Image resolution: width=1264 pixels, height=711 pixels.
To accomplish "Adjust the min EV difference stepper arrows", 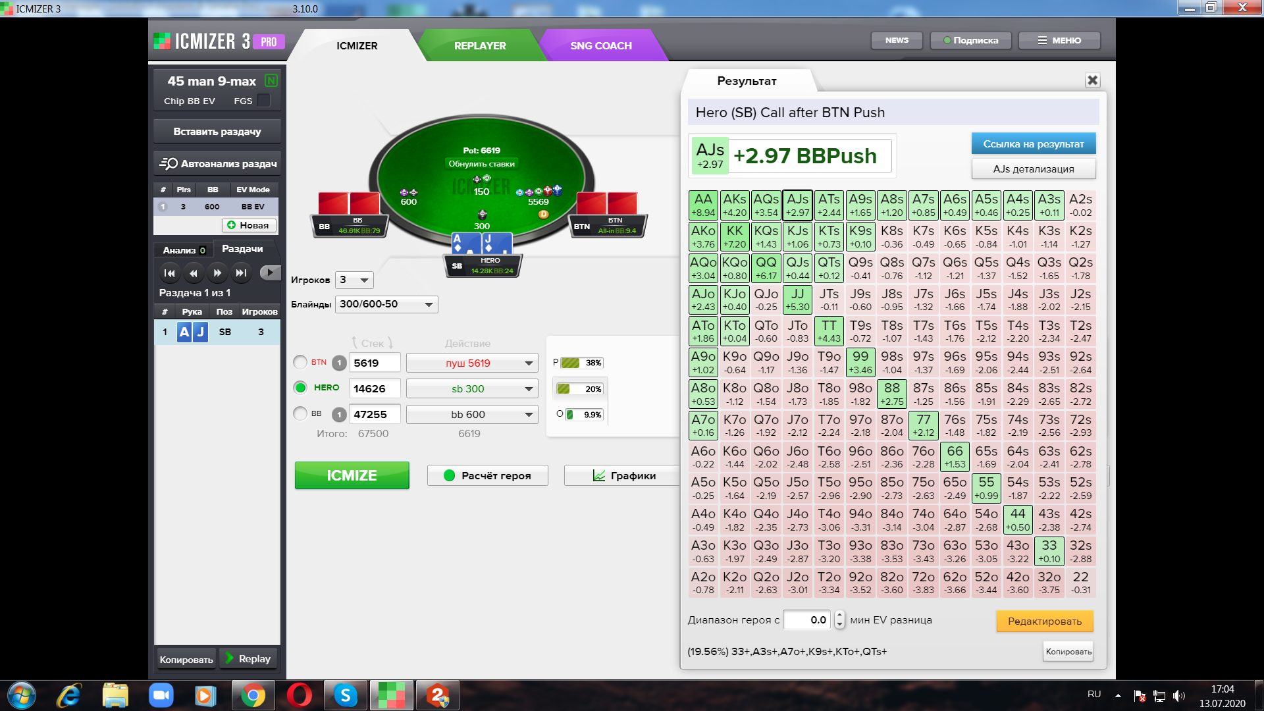I will [839, 619].
